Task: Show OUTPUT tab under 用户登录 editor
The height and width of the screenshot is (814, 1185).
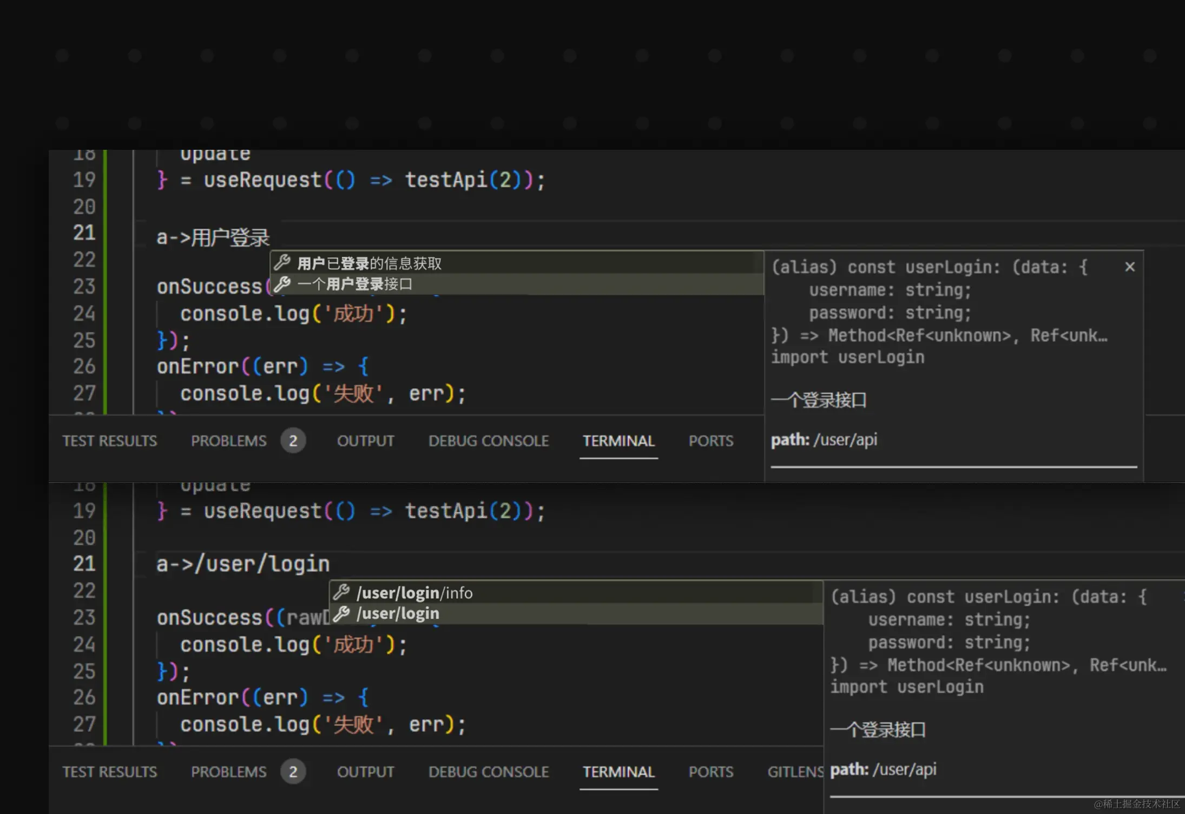Action: (365, 441)
